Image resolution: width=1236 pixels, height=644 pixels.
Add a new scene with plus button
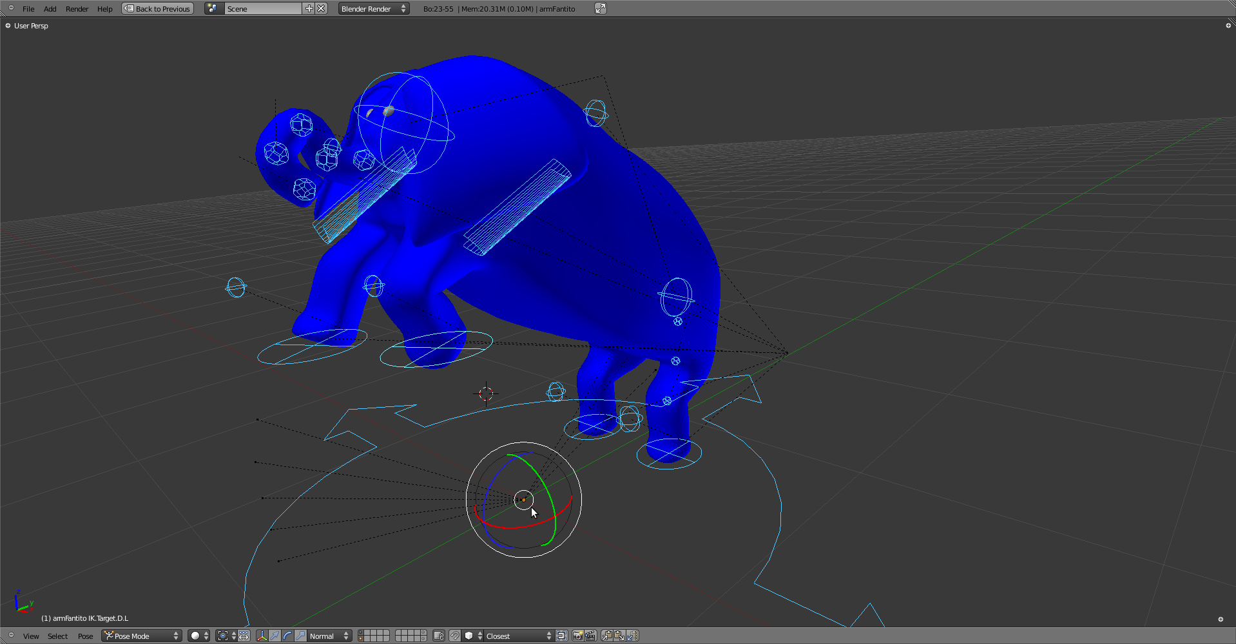tap(309, 8)
